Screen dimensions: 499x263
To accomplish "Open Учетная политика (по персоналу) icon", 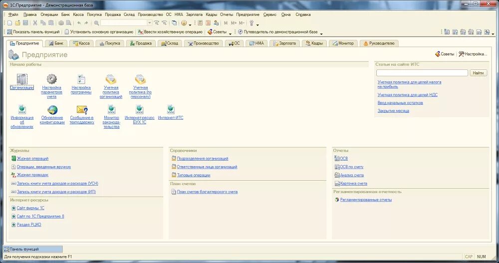I will [x=140, y=79].
